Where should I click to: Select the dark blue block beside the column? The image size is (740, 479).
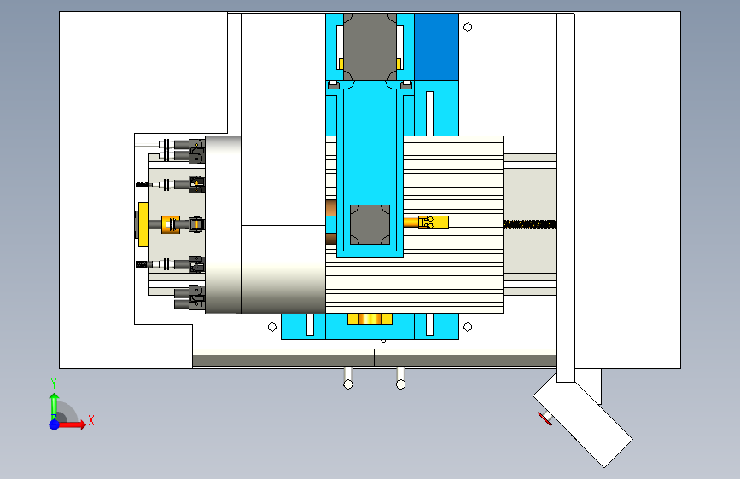click(x=436, y=47)
